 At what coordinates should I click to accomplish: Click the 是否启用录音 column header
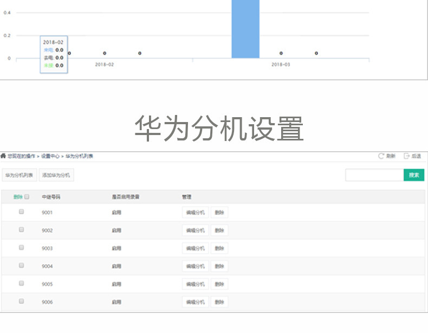tap(126, 197)
